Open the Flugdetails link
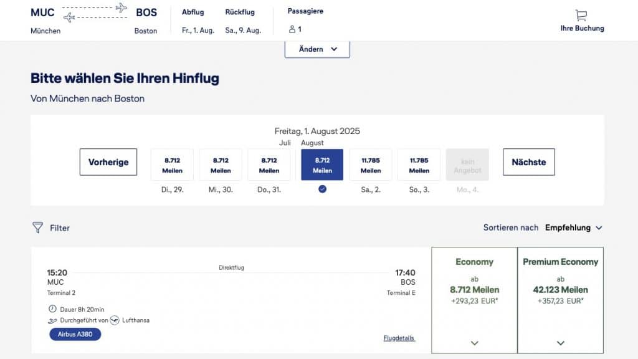The image size is (638, 359). tap(399, 337)
